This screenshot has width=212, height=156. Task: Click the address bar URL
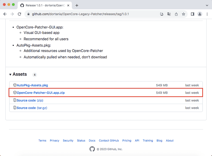(x=81, y=14)
